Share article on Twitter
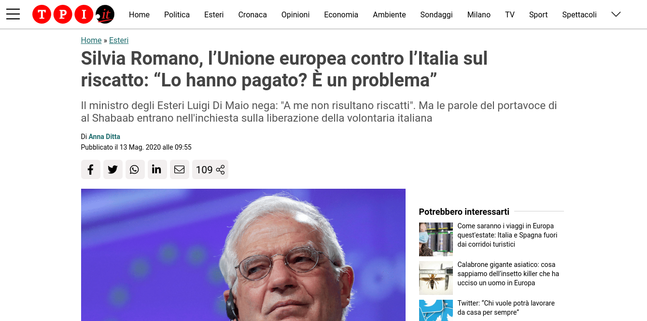This screenshot has width=647, height=321. (113, 169)
